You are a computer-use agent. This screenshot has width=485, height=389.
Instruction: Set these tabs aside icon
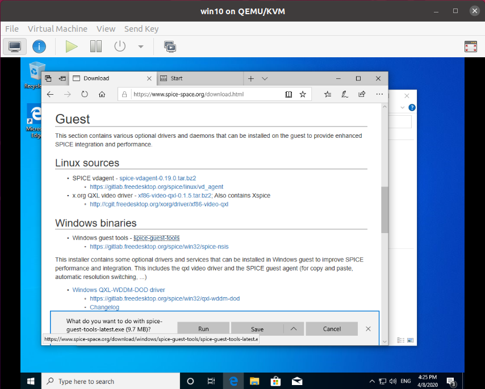62,78
